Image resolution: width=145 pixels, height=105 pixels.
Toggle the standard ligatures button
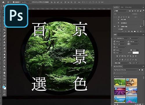[117, 60]
